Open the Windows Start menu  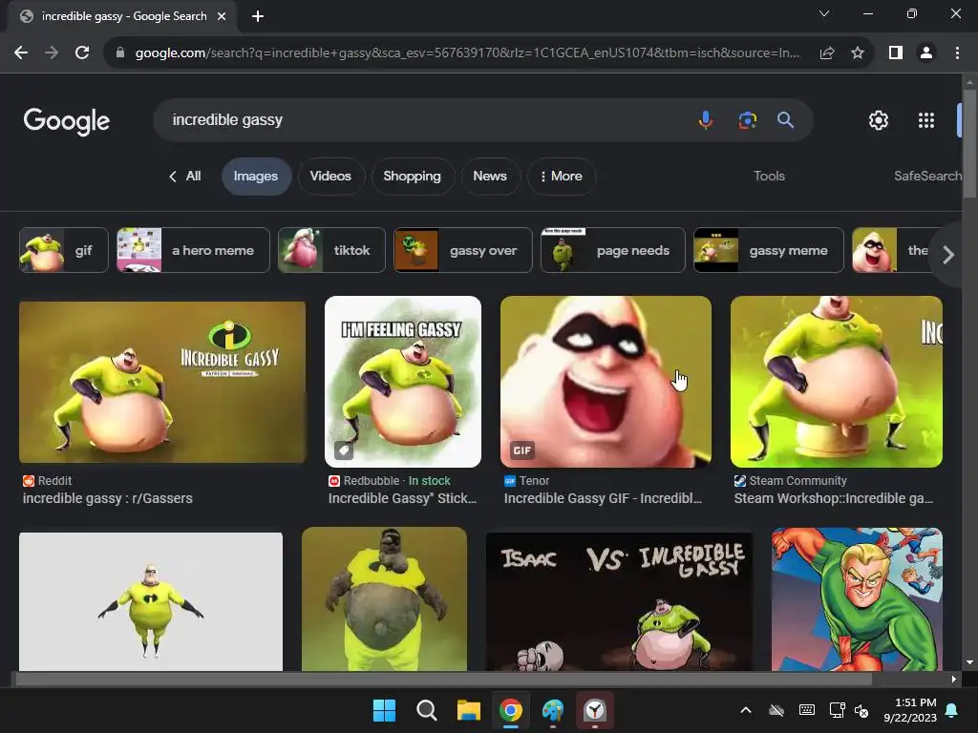coord(384,710)
